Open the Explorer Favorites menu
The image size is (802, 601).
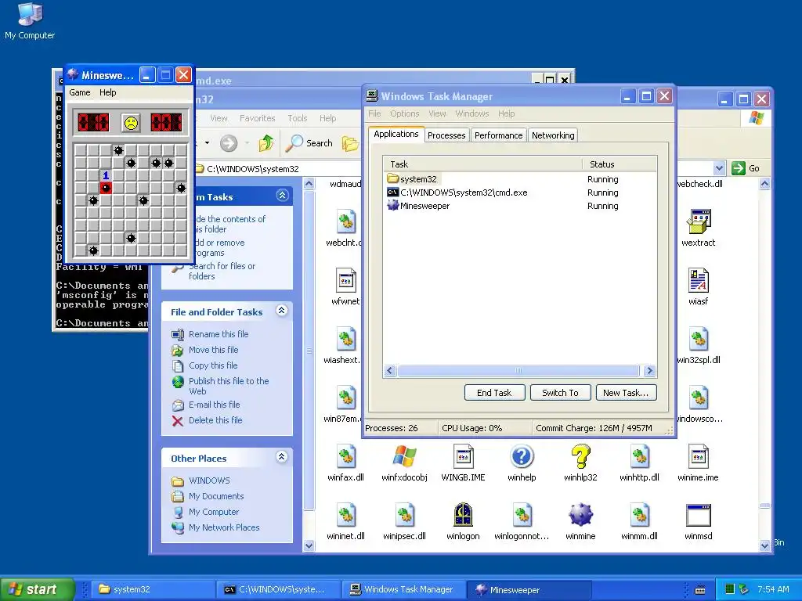tap(257, 118)
